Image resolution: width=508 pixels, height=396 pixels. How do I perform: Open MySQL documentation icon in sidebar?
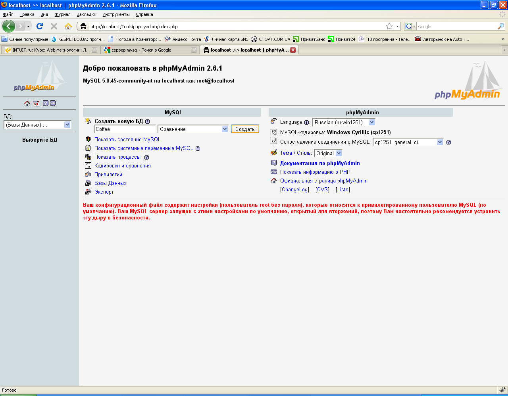pos(53,104)
